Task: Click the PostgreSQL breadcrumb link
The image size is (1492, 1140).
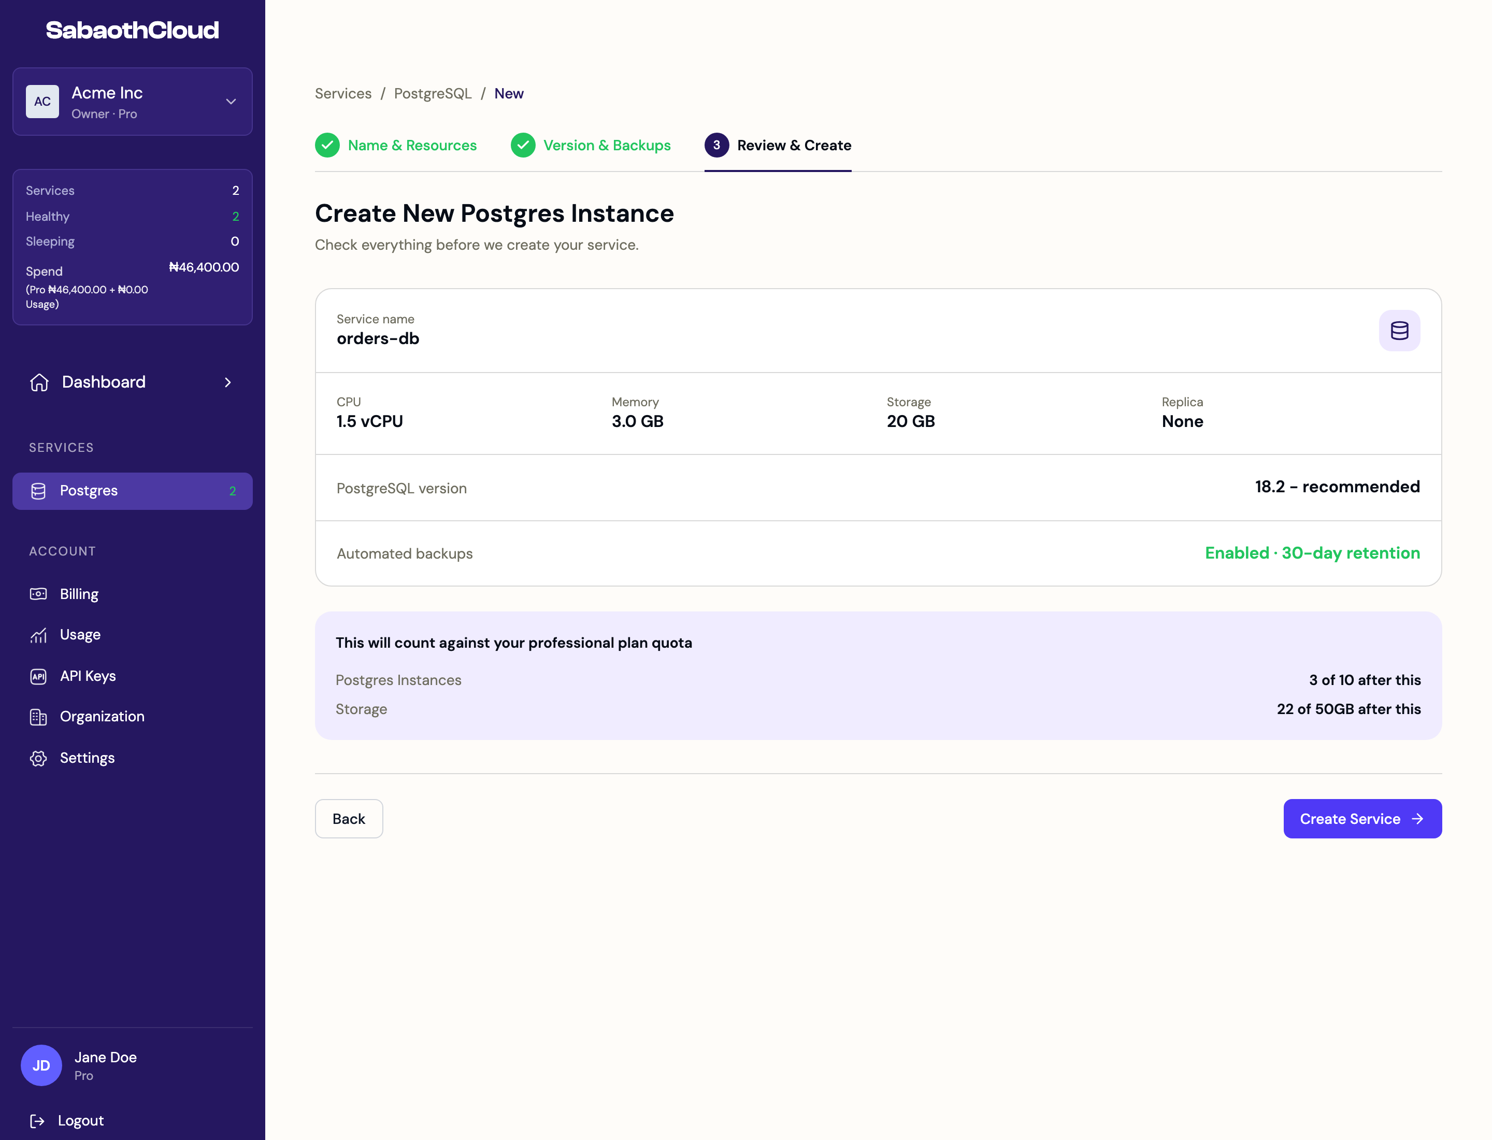Action: (x=433, y=94)
